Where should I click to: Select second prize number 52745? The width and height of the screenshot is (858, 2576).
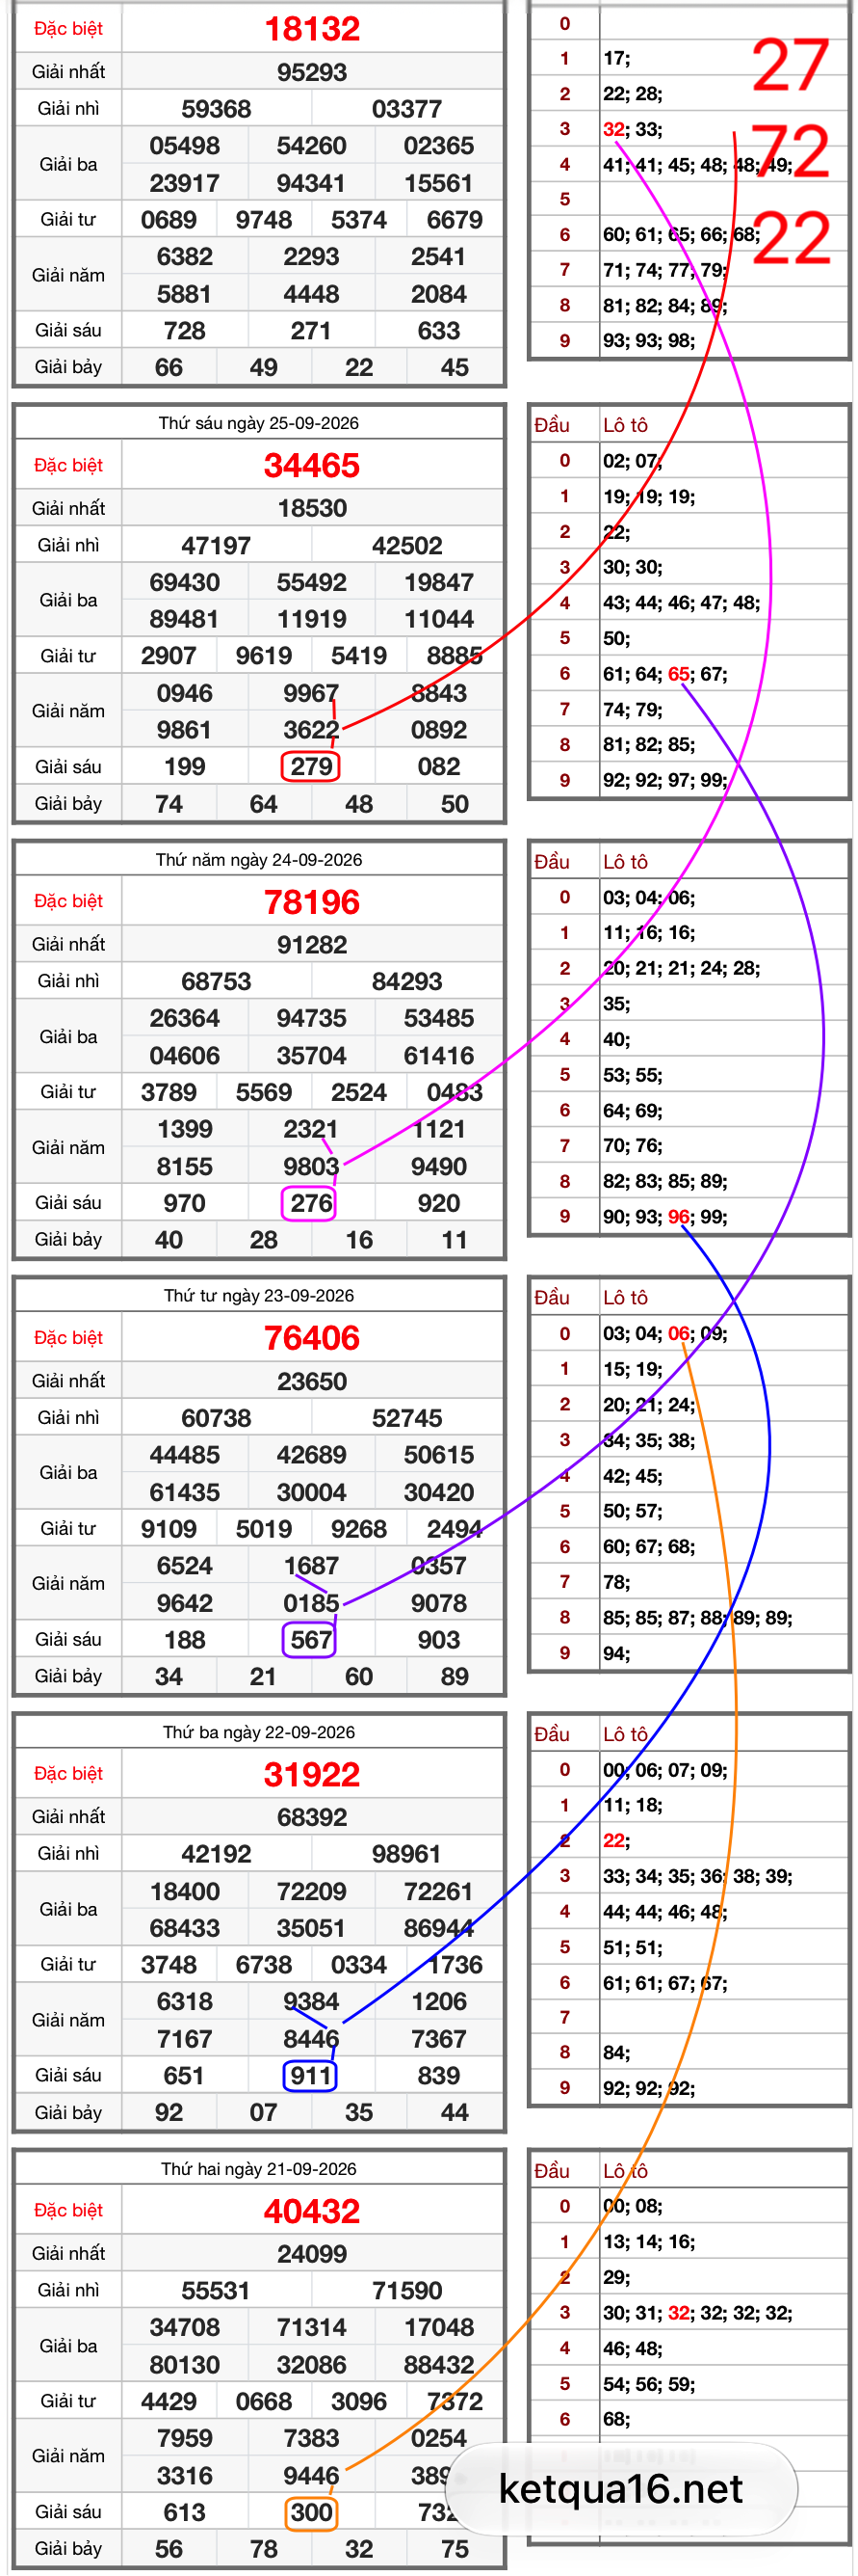tap(406, 1418)
